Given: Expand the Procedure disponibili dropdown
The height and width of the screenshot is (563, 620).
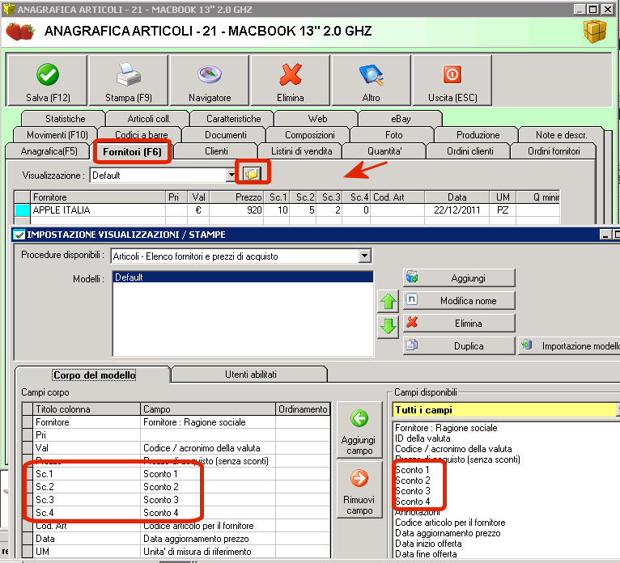Looking at the screenshot, I should pos(365,256).
